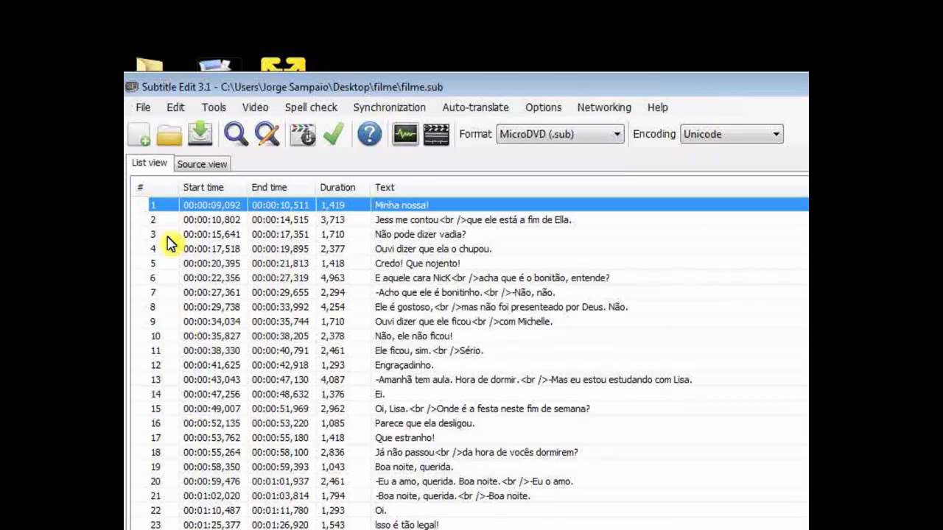Open a subtitle file with the folder icon
Image resolution: width=943 pixels, height=530 pixels.
click(x=169, y=134)
